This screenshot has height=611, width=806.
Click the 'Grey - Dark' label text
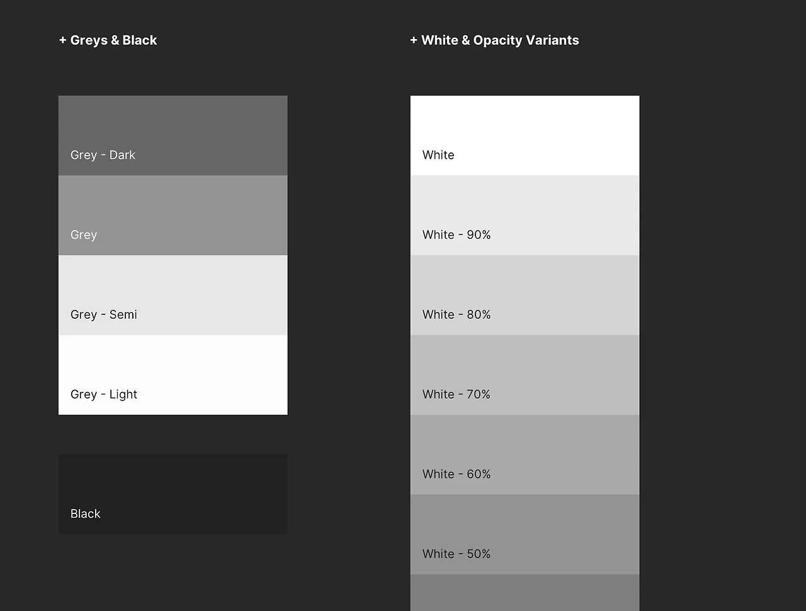pyautogui.click(x=103, y=155)
